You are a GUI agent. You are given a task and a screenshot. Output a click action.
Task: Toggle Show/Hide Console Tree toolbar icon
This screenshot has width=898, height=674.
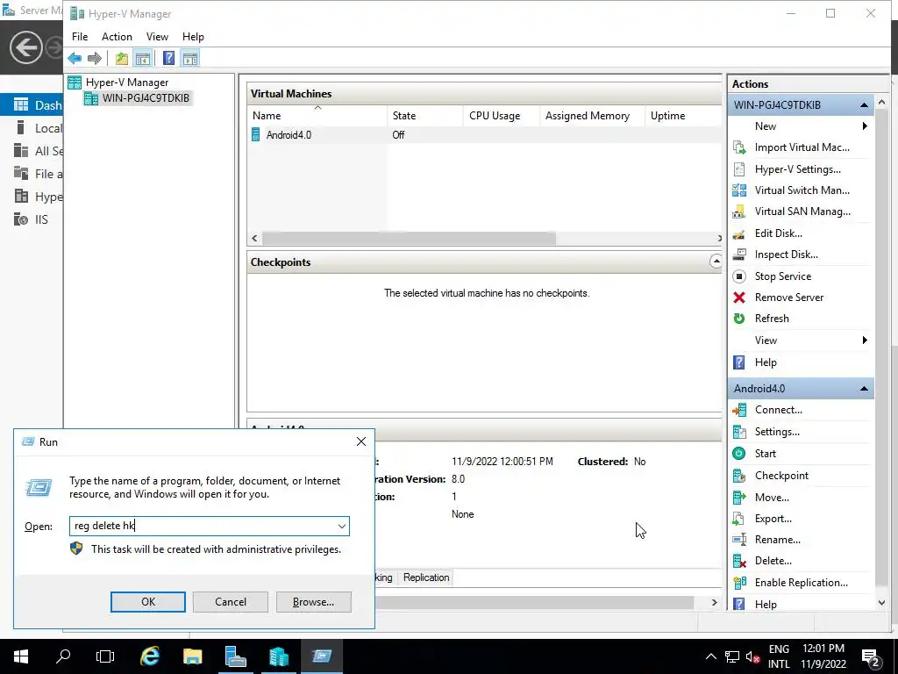143,58
